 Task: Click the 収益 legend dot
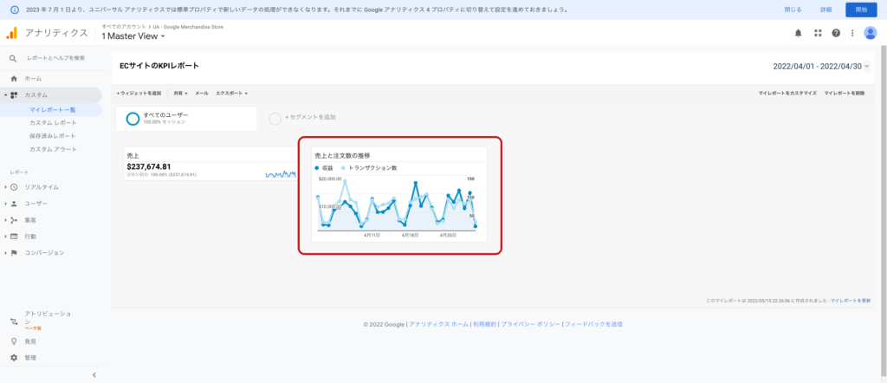[317, 168]
